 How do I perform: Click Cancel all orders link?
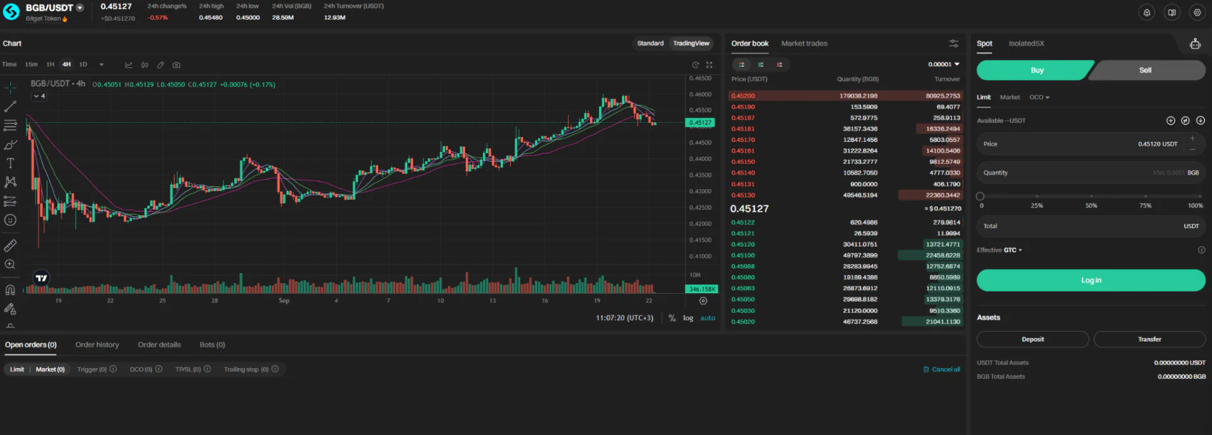(x=941, y=369)
